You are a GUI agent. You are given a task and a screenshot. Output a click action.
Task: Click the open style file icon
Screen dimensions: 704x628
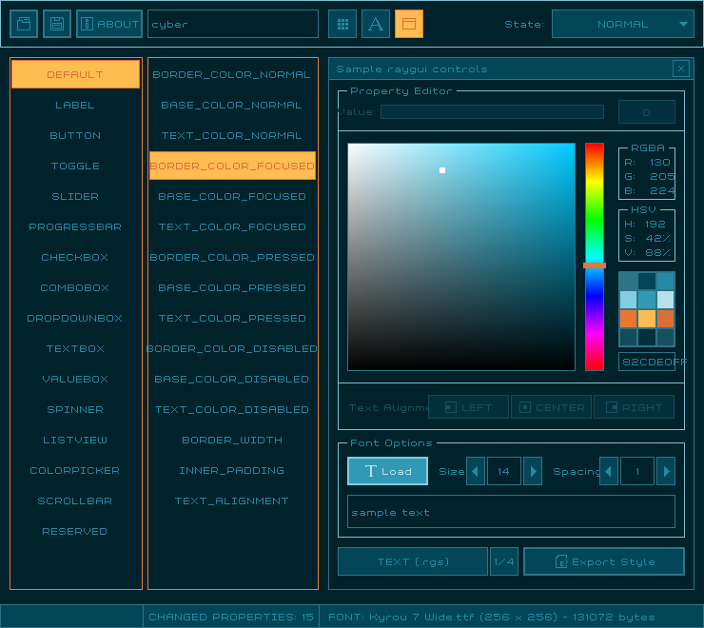(24, 24)
